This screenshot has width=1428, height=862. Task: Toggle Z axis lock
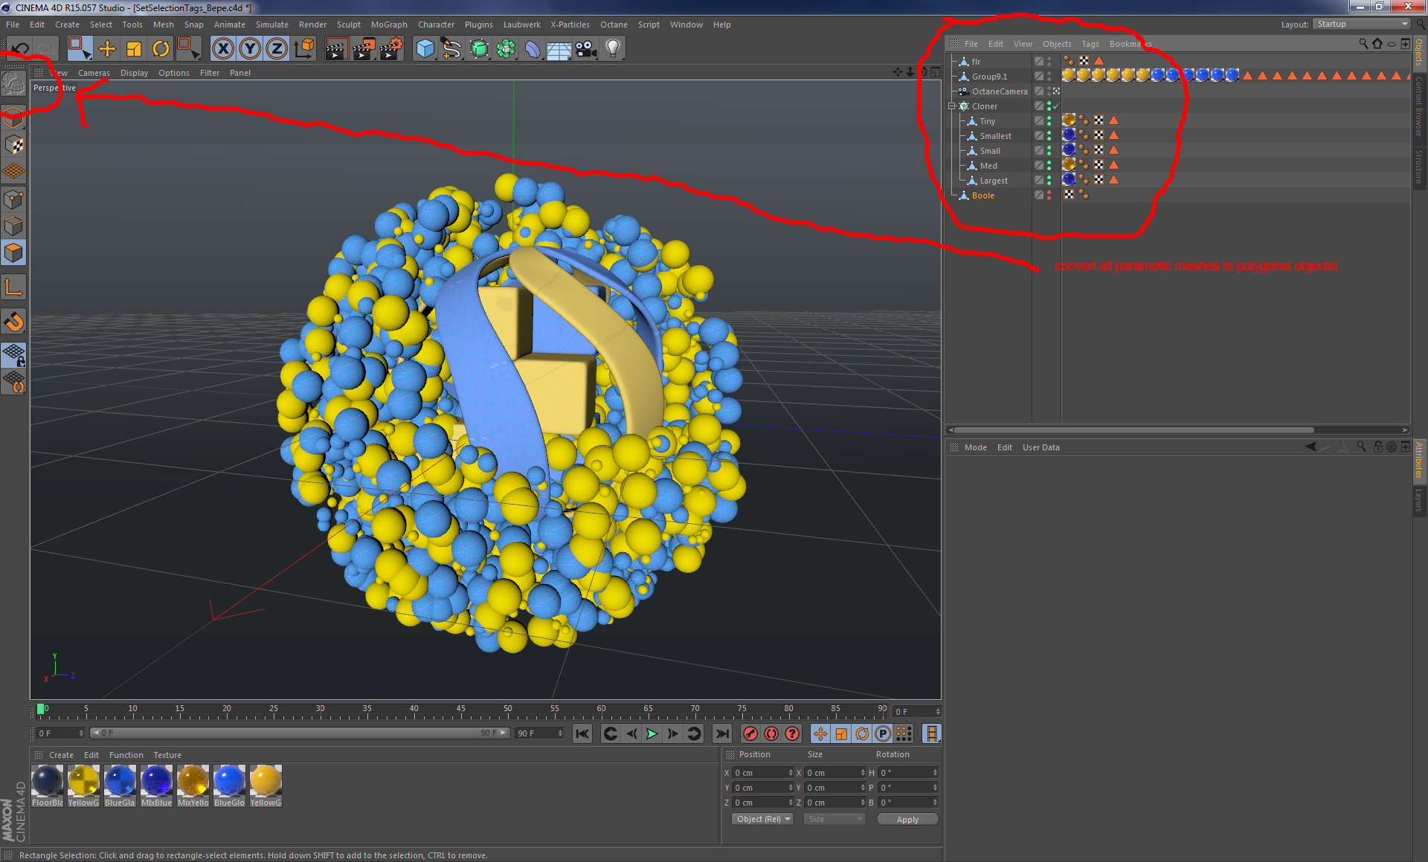pyautogui.click(x=277, y=49)
